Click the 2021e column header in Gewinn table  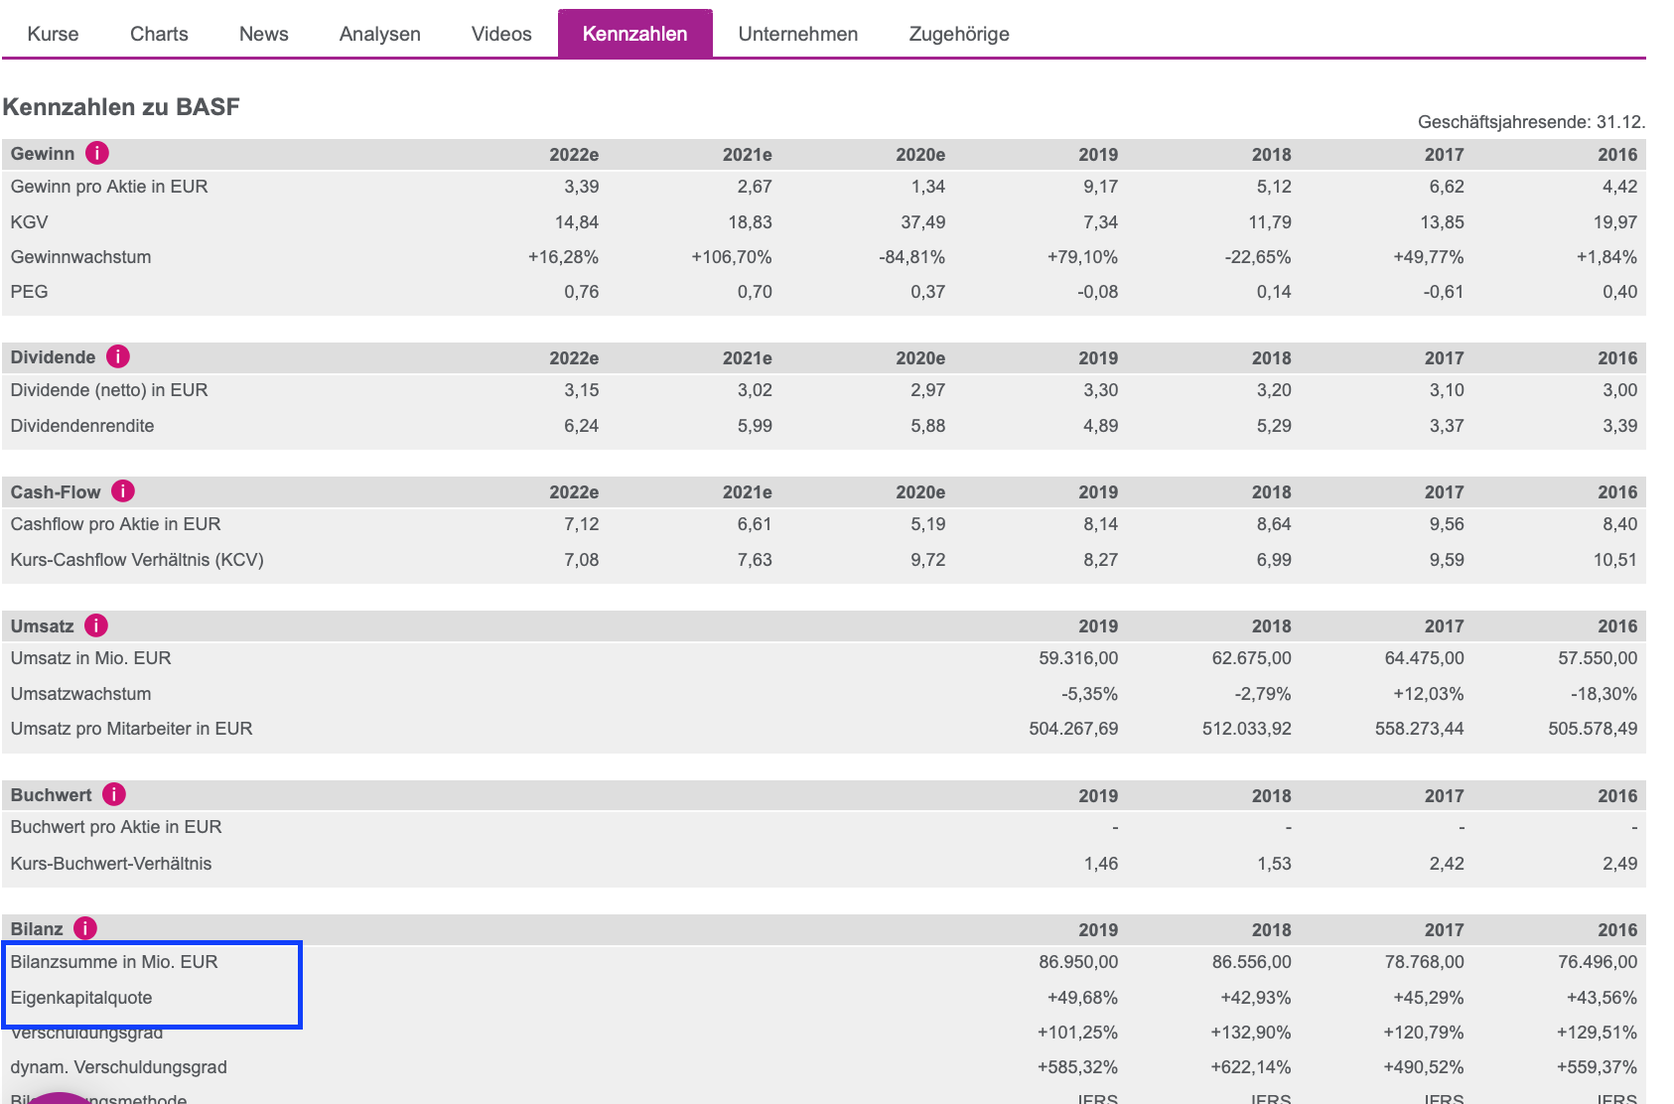747,155
